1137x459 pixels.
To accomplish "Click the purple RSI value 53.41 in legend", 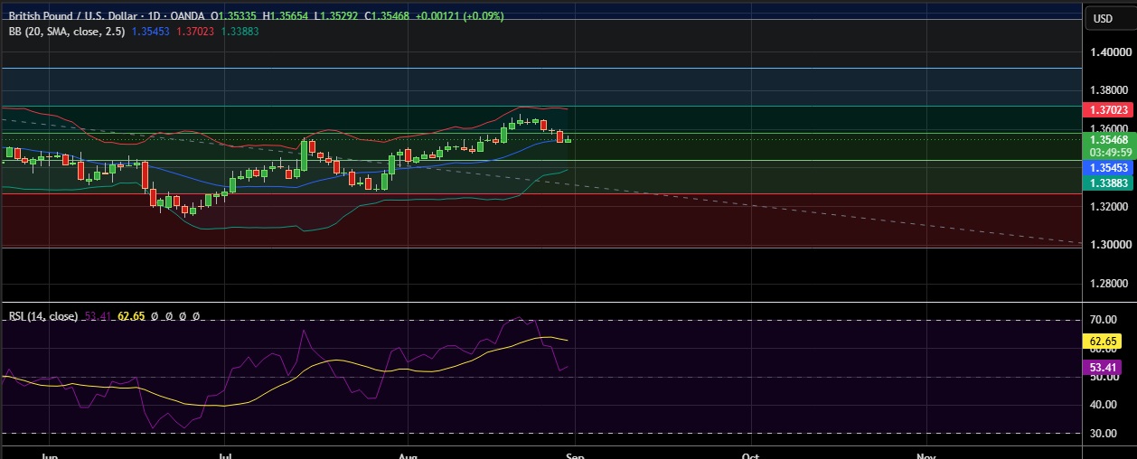I will pos(96,316).
